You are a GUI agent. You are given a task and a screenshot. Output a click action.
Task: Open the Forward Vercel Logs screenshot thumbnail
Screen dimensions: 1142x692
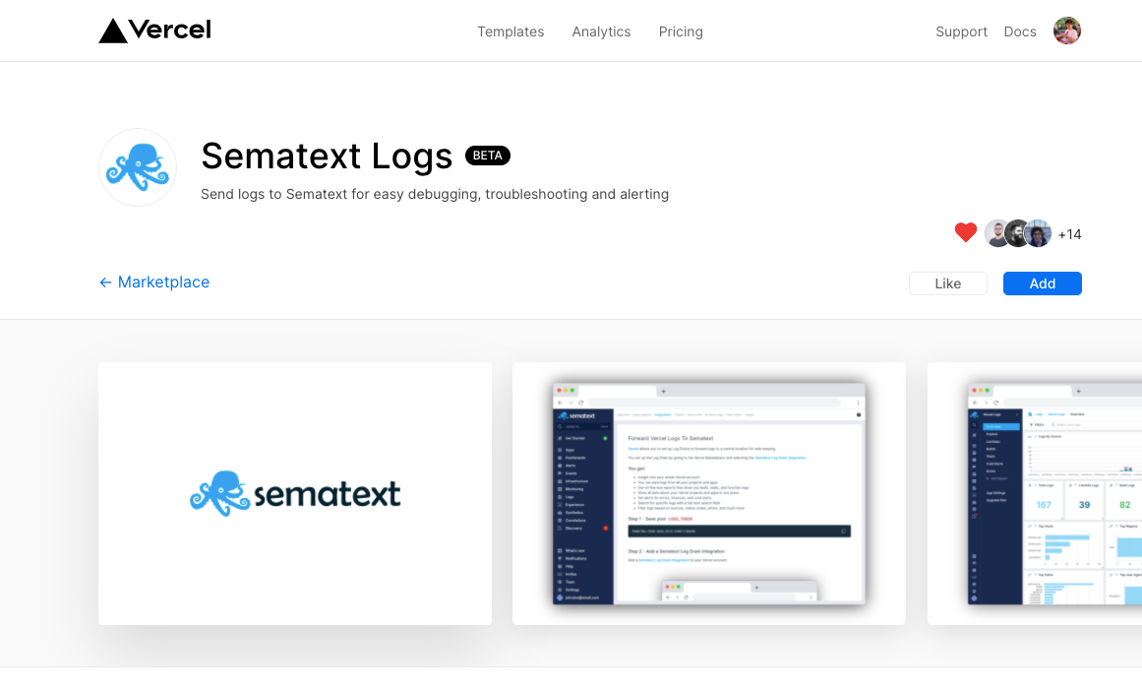point(708,494)
